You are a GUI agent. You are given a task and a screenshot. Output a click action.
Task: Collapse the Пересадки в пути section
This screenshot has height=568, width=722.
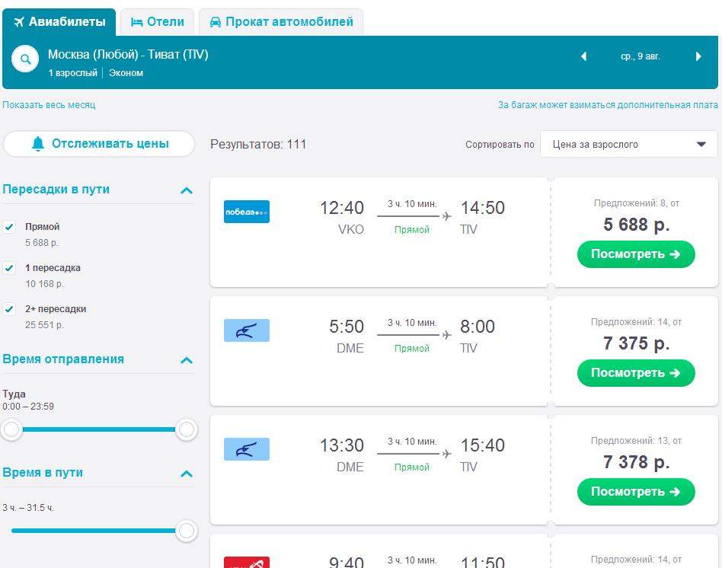[186, 190]
